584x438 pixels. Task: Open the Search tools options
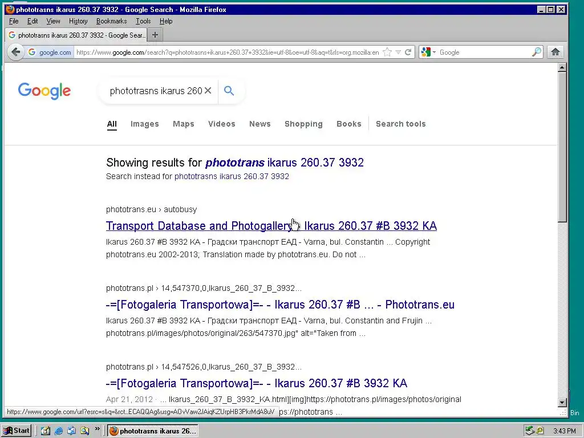click(400, 124)
